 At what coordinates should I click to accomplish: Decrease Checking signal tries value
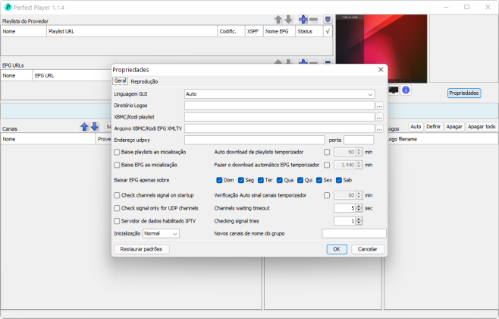pos(359,223)
